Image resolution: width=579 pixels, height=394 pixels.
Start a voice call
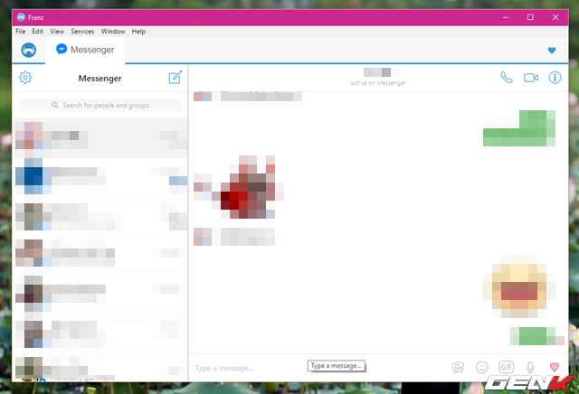[506, 78]
